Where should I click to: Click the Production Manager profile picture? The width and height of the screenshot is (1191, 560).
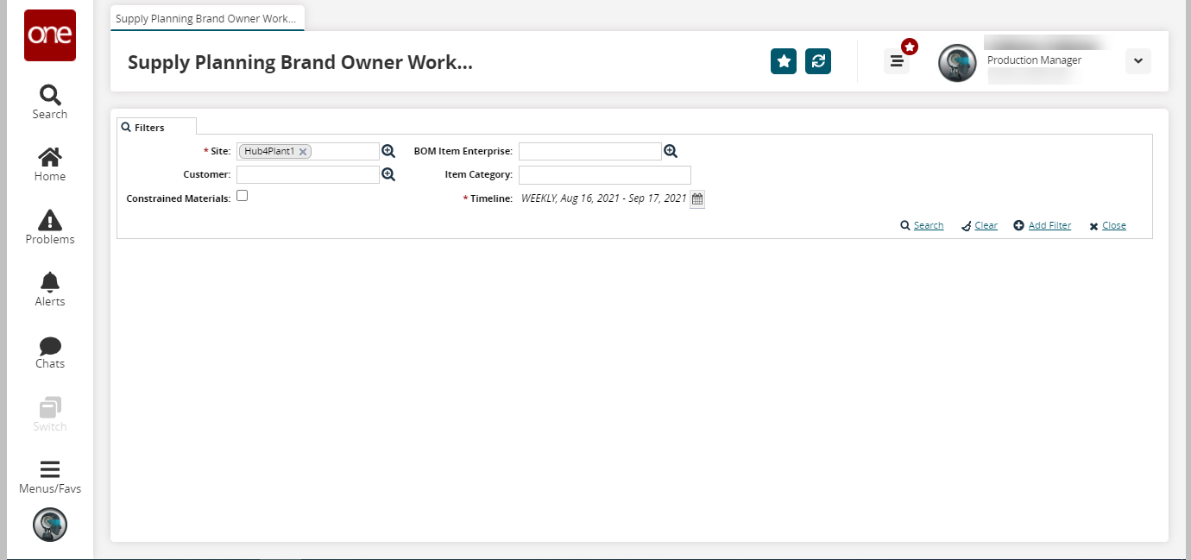[x=957, y=63]
